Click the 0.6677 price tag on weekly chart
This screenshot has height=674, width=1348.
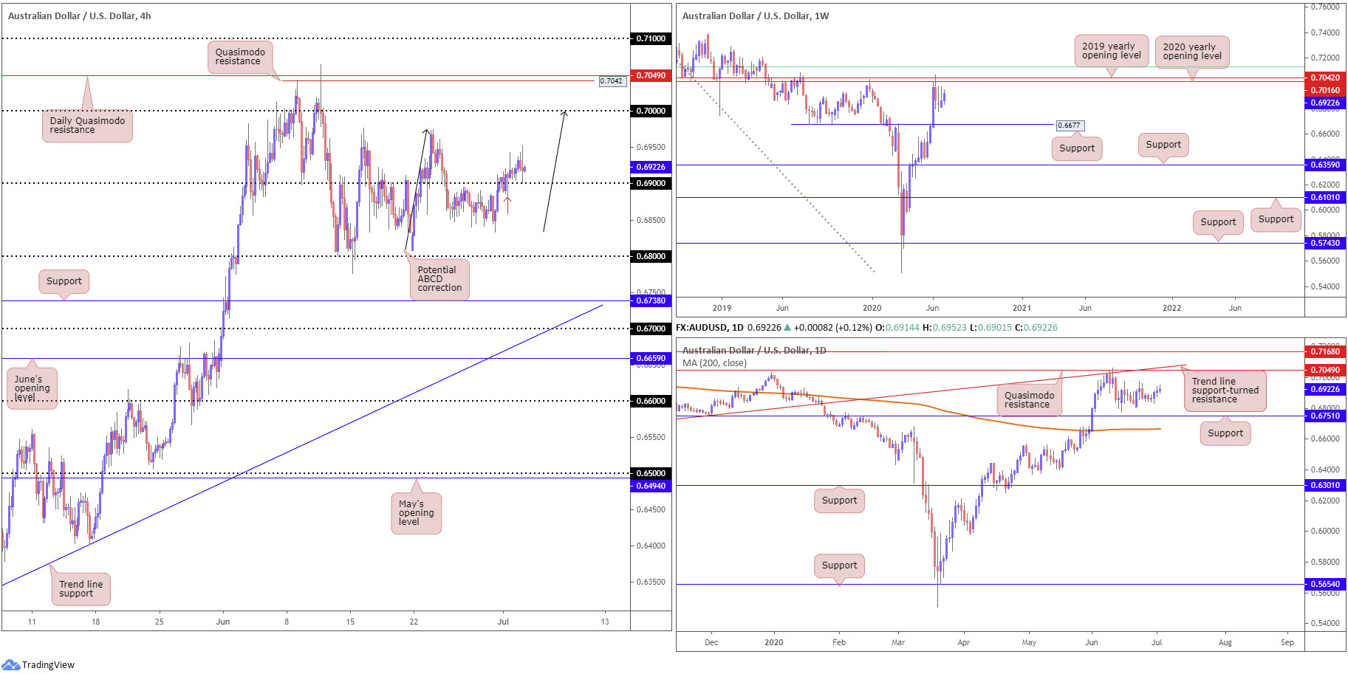tap(1070, 125)
